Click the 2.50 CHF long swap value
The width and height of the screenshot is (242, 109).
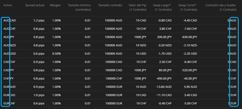(165, 62)
